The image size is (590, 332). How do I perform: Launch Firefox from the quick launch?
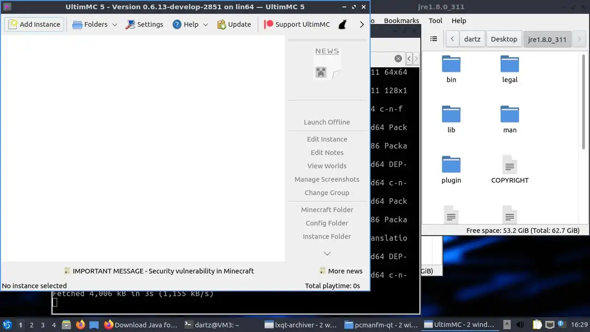click(80, 325)
